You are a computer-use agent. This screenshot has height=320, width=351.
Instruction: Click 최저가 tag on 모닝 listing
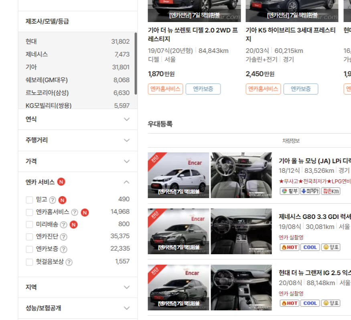pos(310,191)
